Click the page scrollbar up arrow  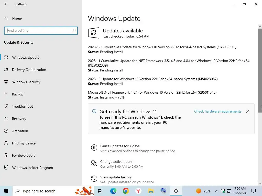[260, 27]
